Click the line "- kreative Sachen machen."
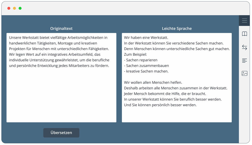Image resolution: width=252 pixels, height=145 pixels. point(146,71)
